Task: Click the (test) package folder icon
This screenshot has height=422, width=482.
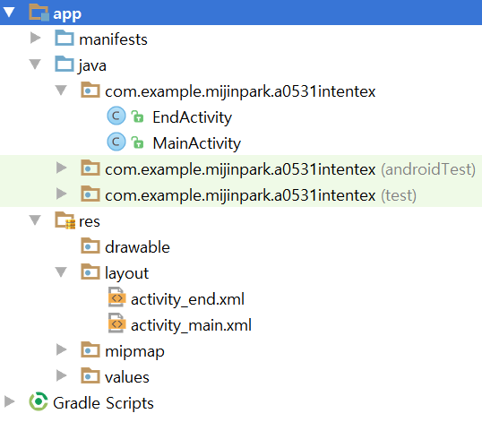Action: click(90, 194)
